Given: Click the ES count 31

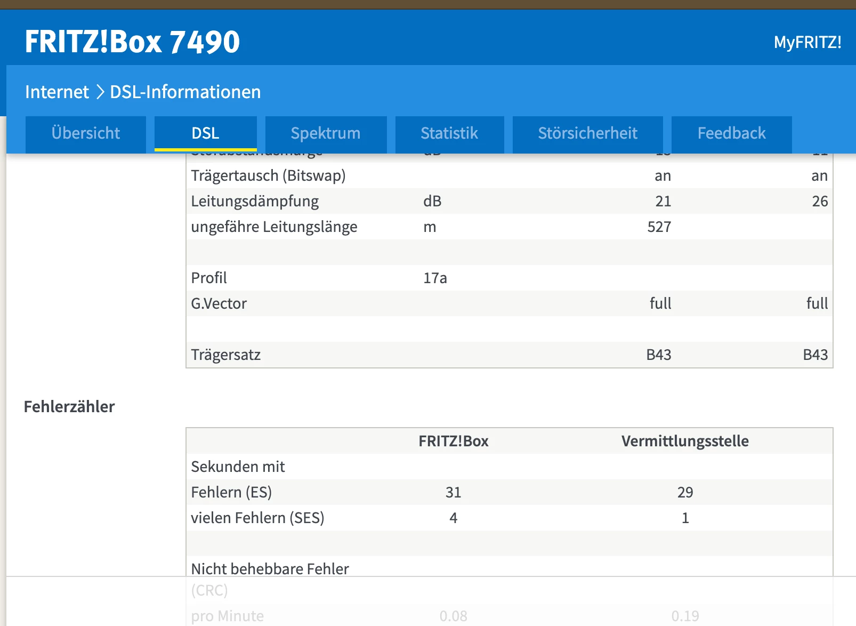Looking at the screenshot, I should 454,492.
